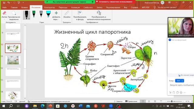This screenshot has height=109, width=194.
Task: Open the Ластик eraser options arrow
Action: [x=4, y=19]
